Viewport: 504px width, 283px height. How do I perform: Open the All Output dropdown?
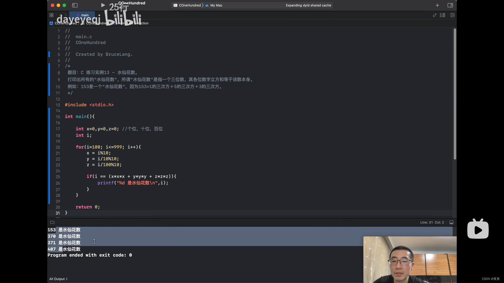(58, 279)
